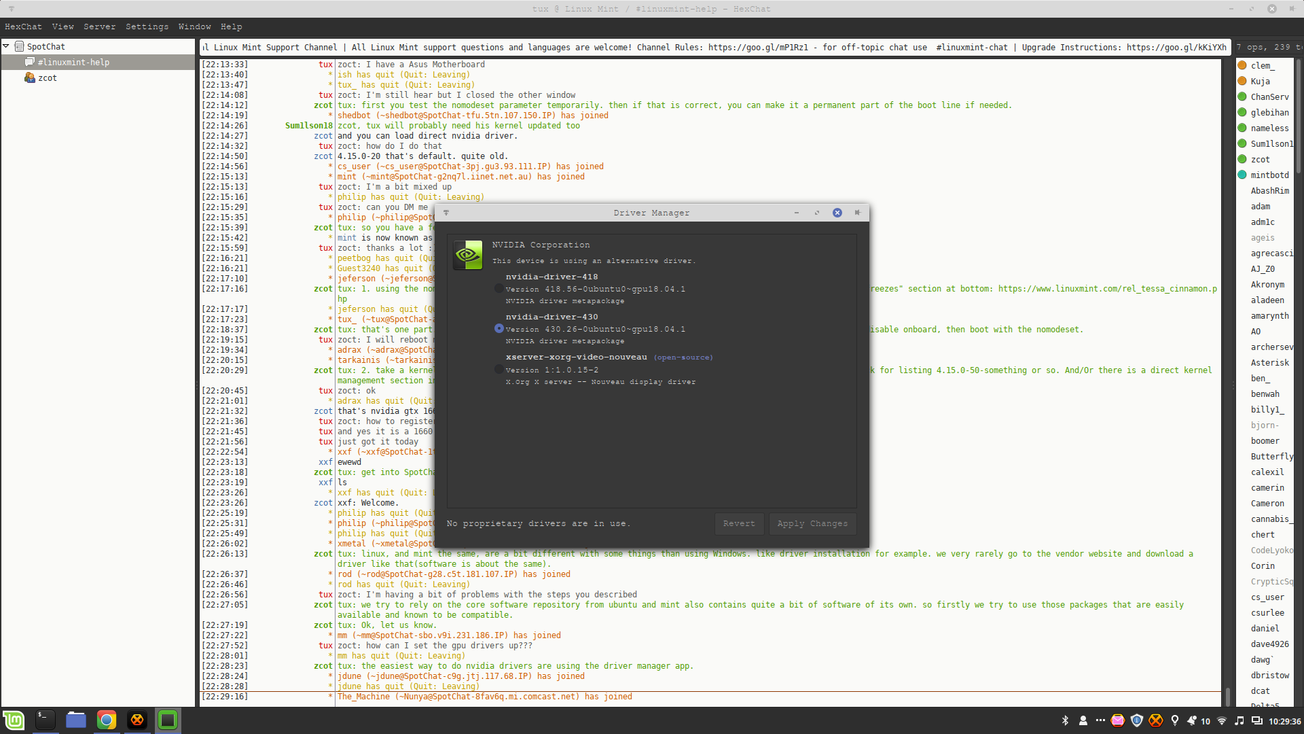Launch Google Chrome from the panel
Viewport: 1304px width, 734px height.
107,720
